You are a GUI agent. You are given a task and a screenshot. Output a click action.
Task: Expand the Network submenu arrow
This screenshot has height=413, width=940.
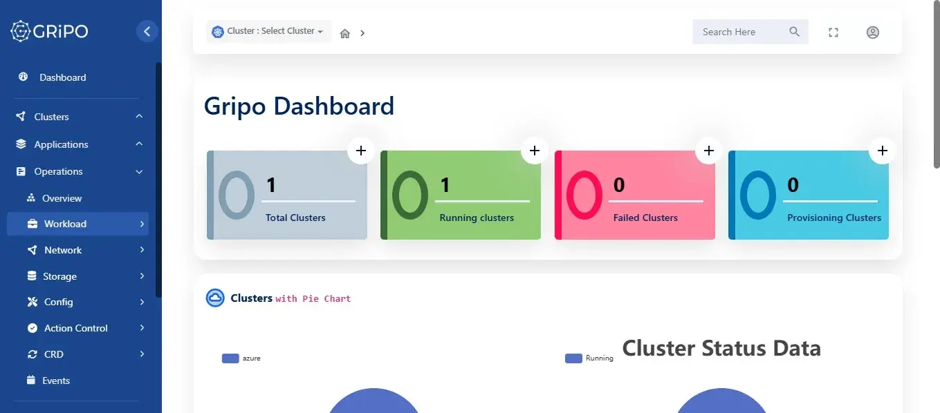point(142,250)
